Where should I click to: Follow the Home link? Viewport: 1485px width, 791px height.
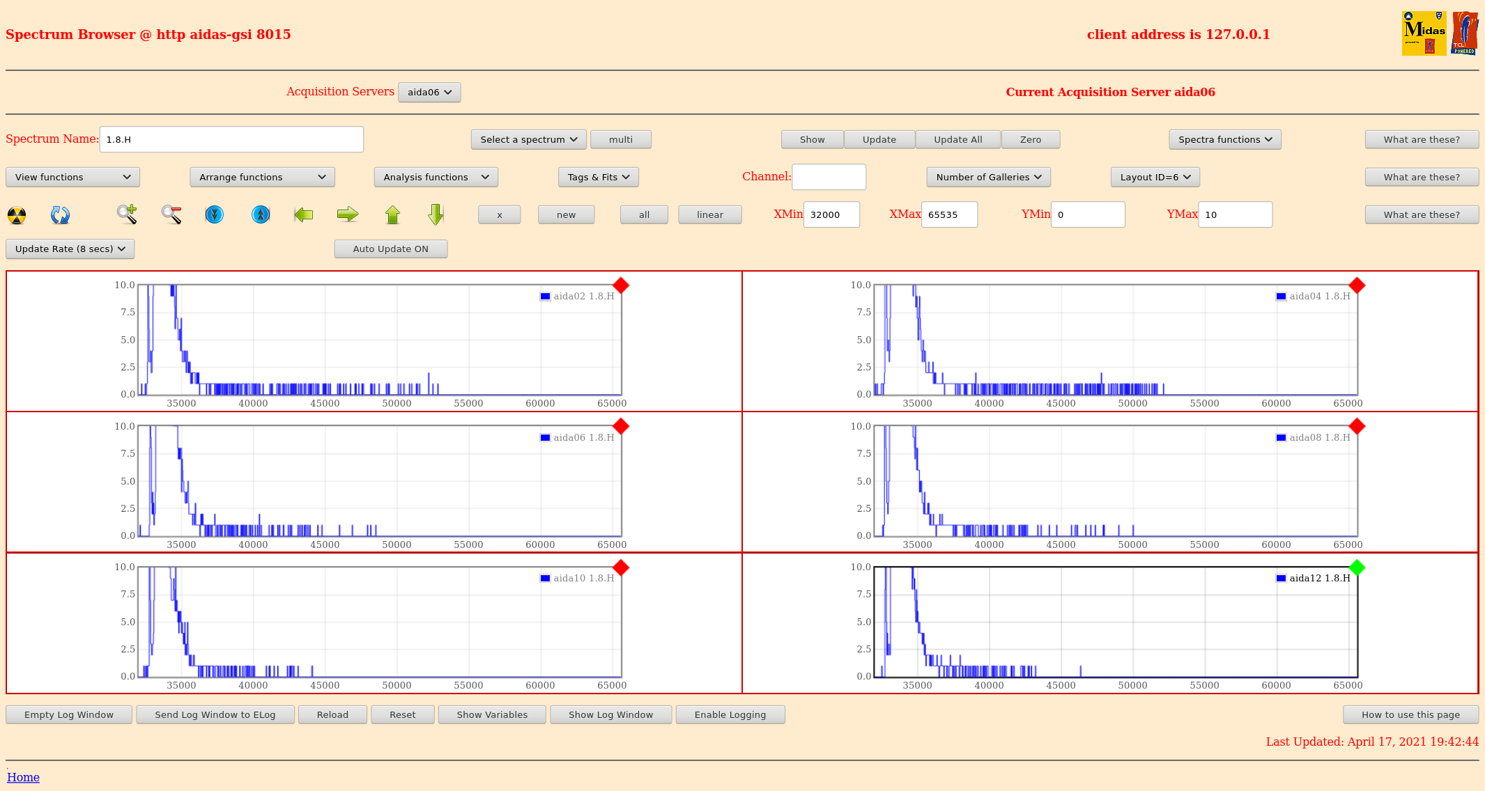point(23,777)
